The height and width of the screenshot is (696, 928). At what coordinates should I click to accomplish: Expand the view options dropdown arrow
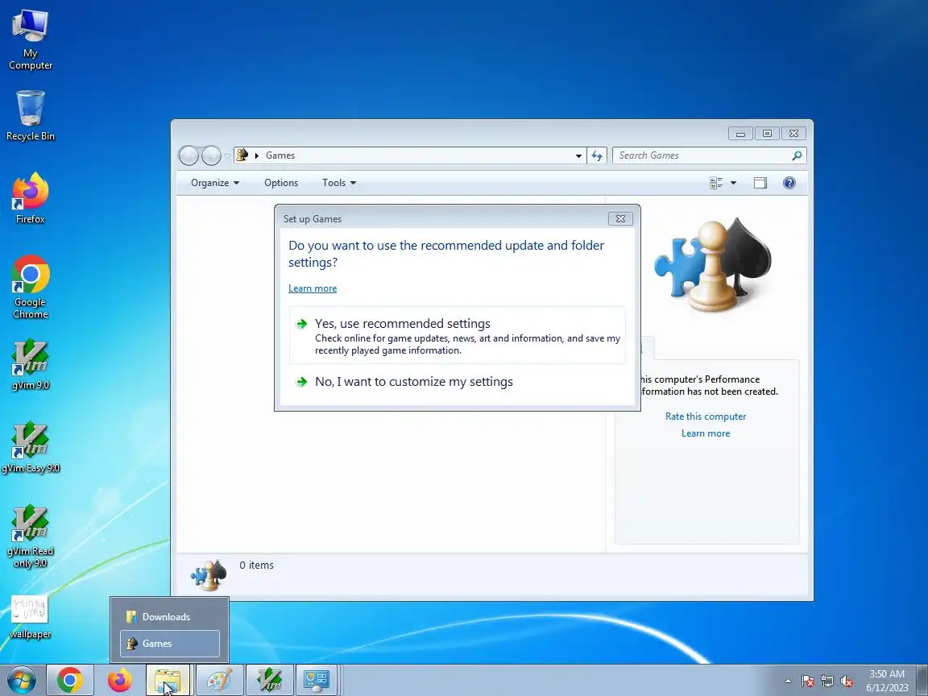click(733, 183)
